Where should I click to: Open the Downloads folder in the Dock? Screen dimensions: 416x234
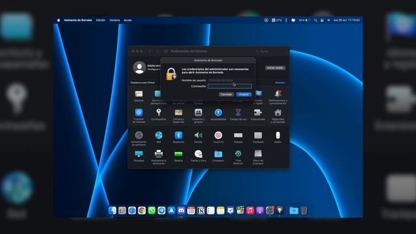pos(294,211)
